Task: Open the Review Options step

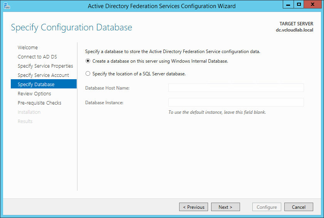Action: (x=34, y=94)
